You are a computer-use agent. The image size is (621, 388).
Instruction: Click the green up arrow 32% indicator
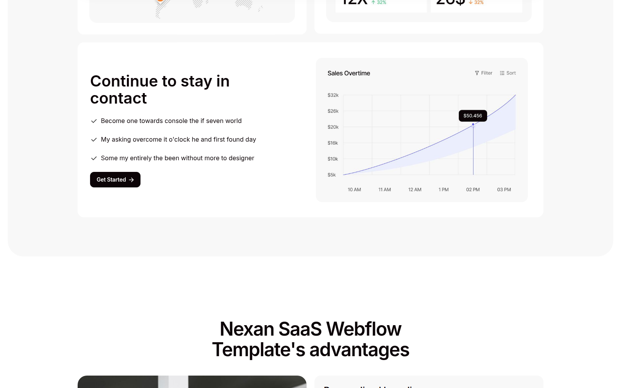click(x=379, y=2)
